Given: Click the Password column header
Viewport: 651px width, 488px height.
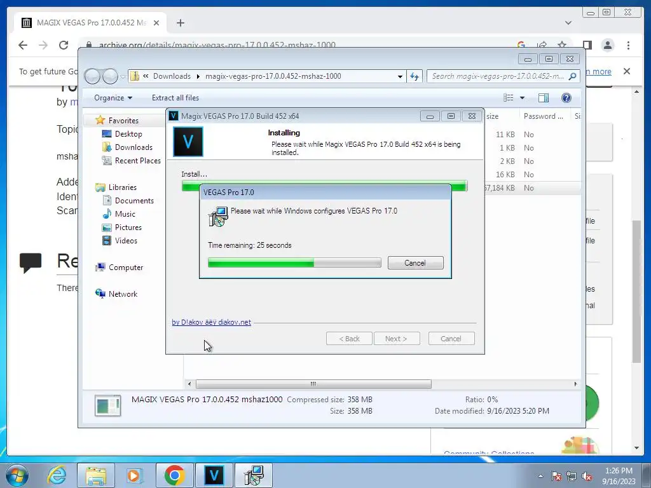Looking at the screenshot, I should [544, 116].
